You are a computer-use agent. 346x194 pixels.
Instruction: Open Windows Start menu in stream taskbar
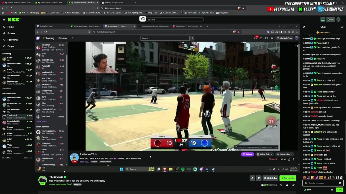tap(121, 169)
